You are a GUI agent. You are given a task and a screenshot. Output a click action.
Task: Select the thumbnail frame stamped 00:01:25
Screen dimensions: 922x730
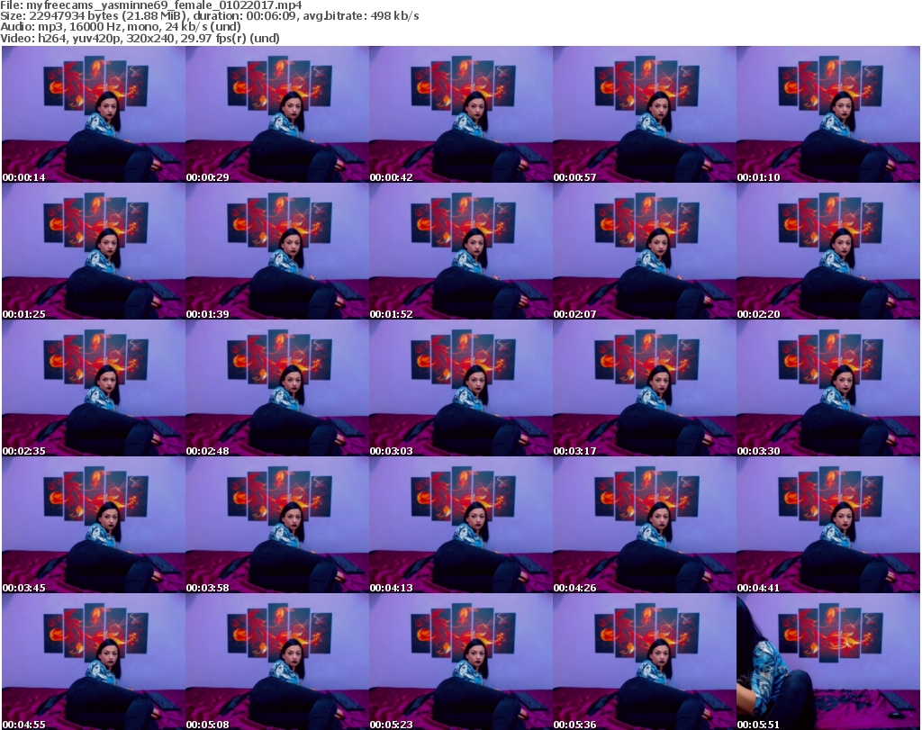[94, 251]
